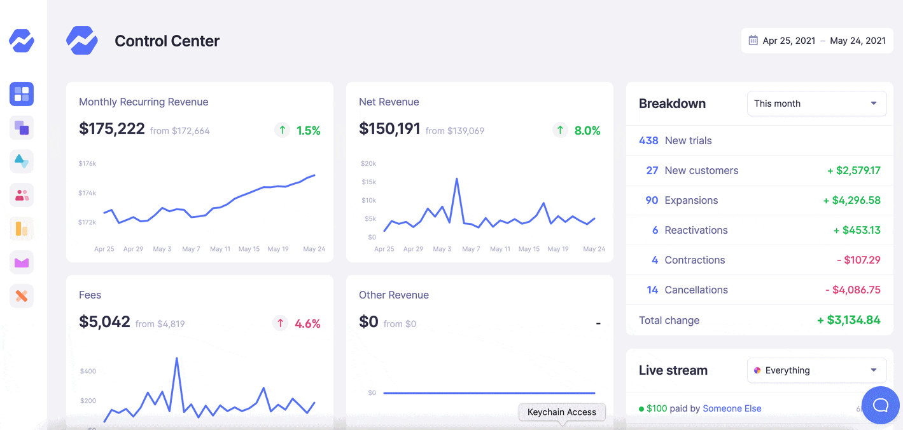The height and width of the screenshot is (430, 903).
Task: Click the yellow bar chart sidebar icon
Action: pyautogui.click(x=22, y=229)
